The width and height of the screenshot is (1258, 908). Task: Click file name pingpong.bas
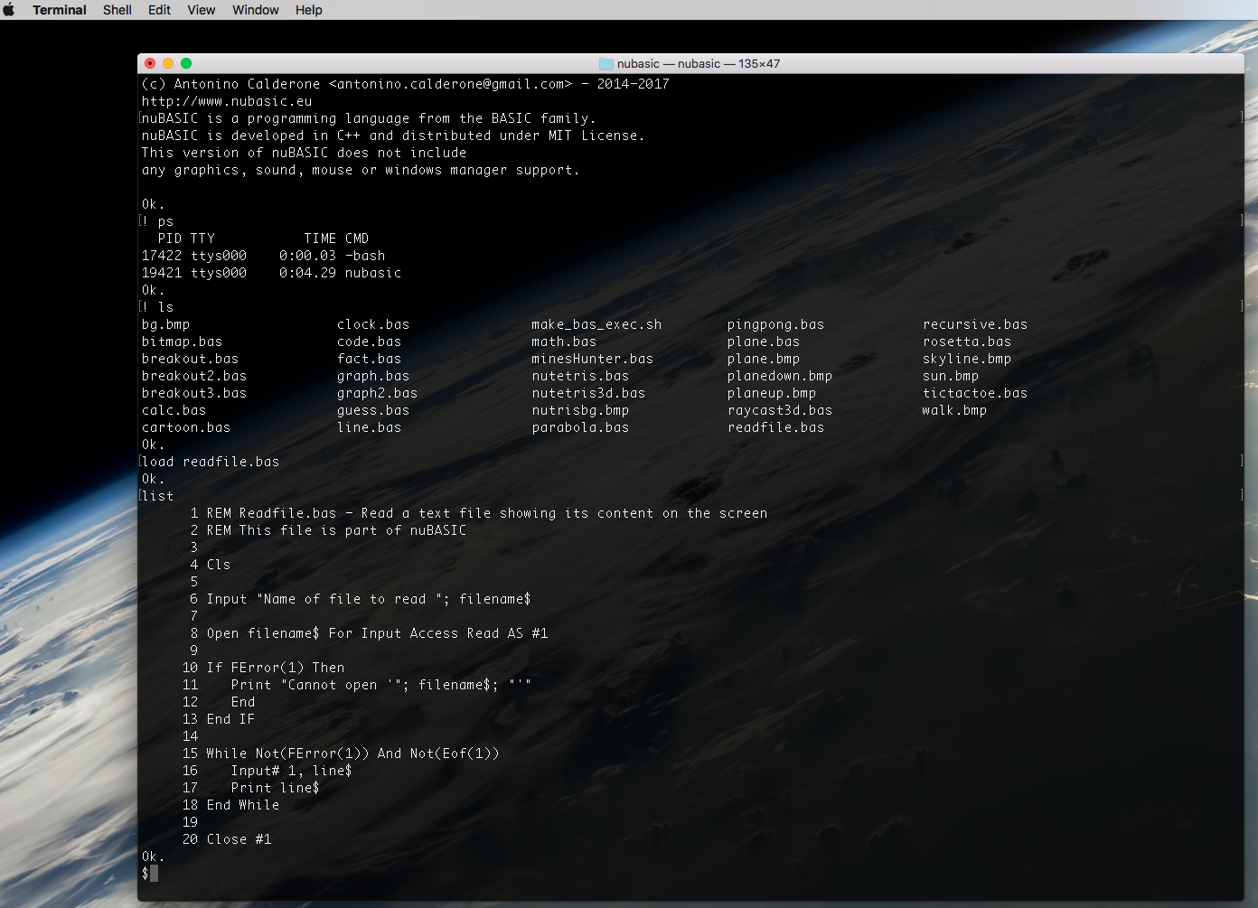coord(776,324)
